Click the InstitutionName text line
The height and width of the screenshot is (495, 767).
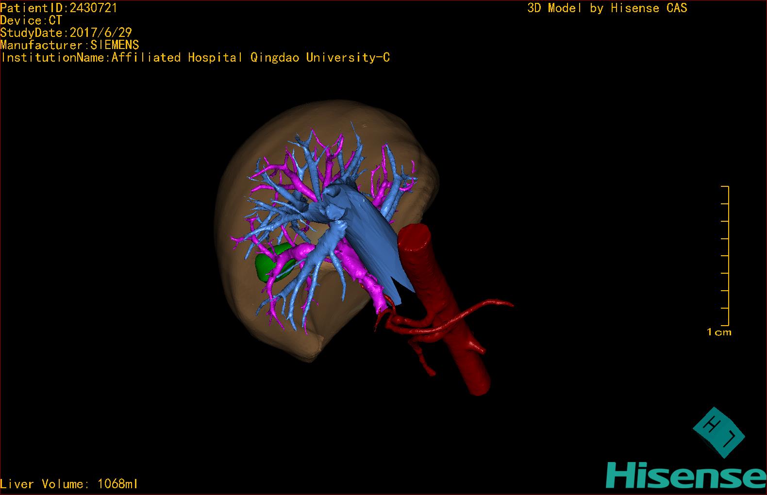click(195, 58)
